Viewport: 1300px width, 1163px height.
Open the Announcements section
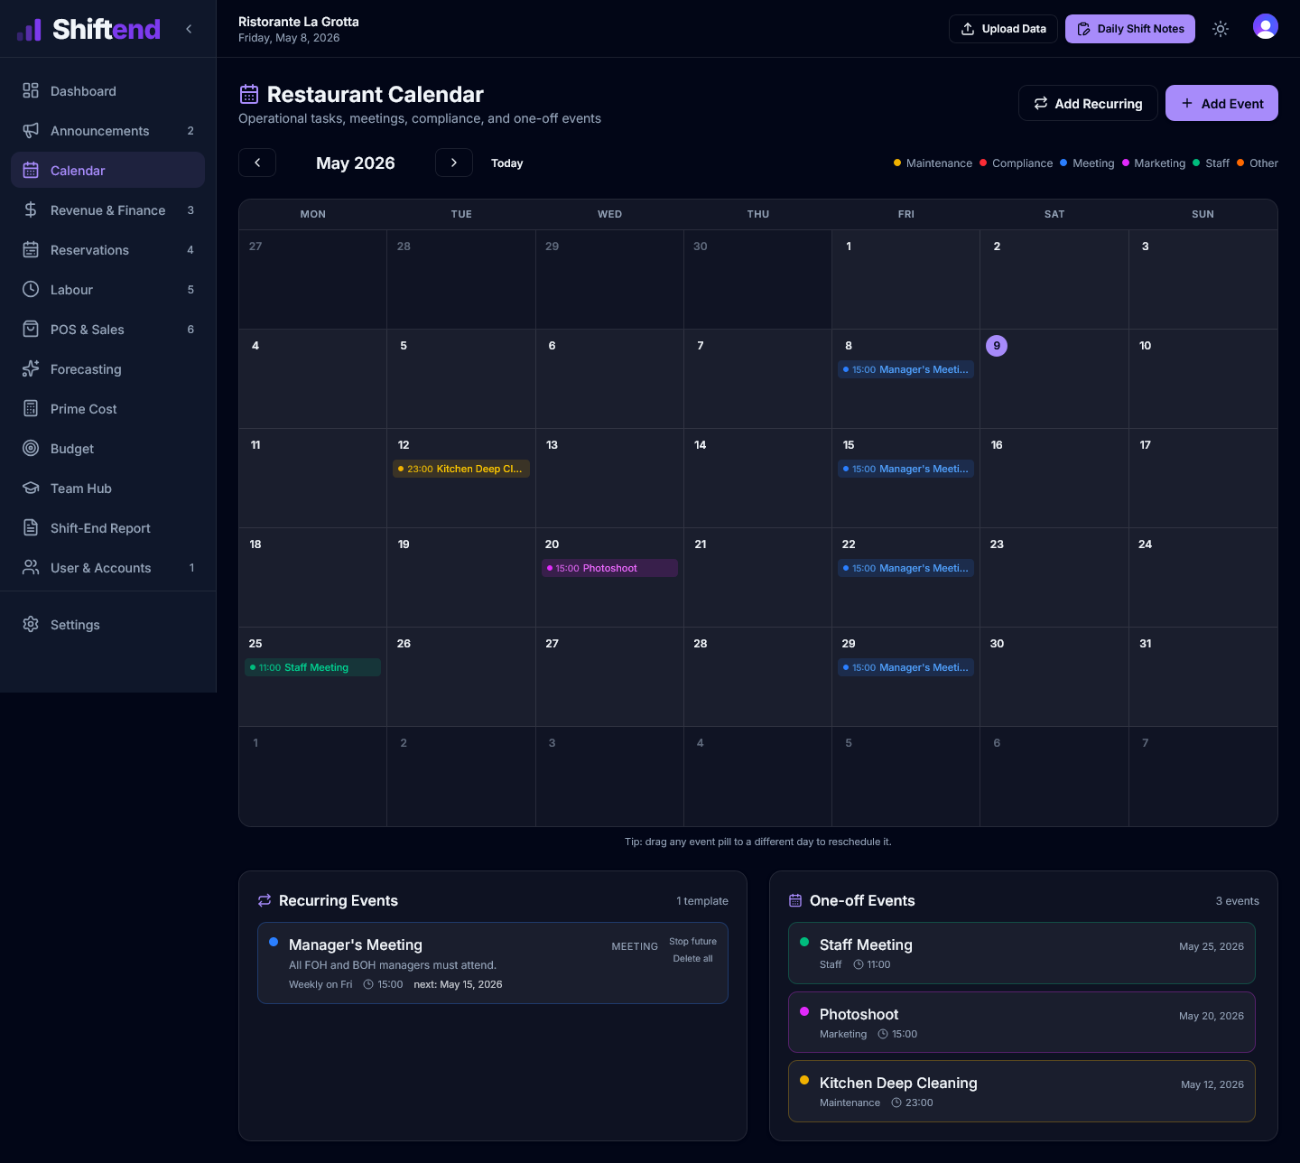click(x=107, y=131)
